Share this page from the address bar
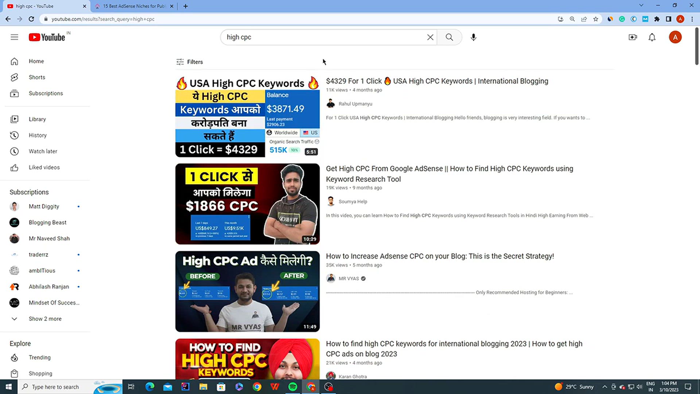700x394 pixels. tap(584, 19)
